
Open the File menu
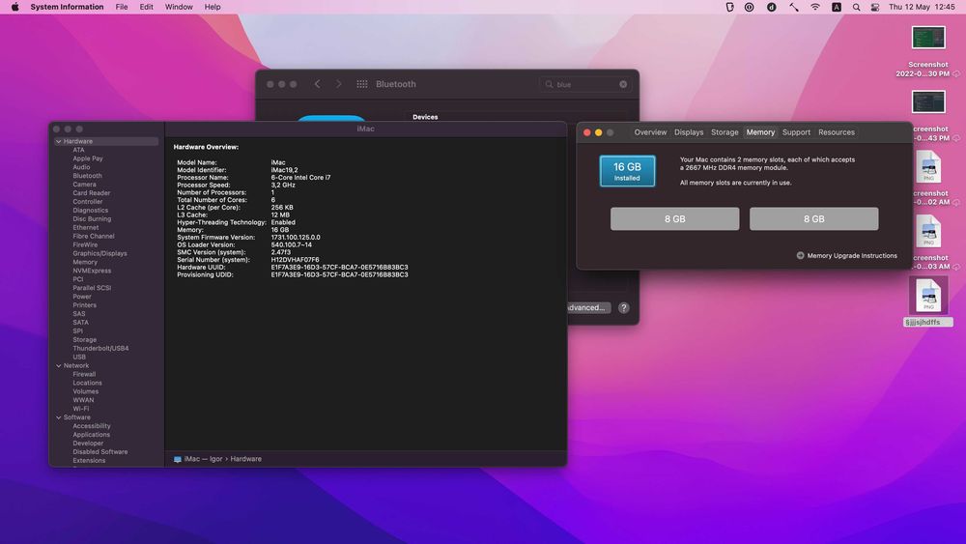[122, 7]
